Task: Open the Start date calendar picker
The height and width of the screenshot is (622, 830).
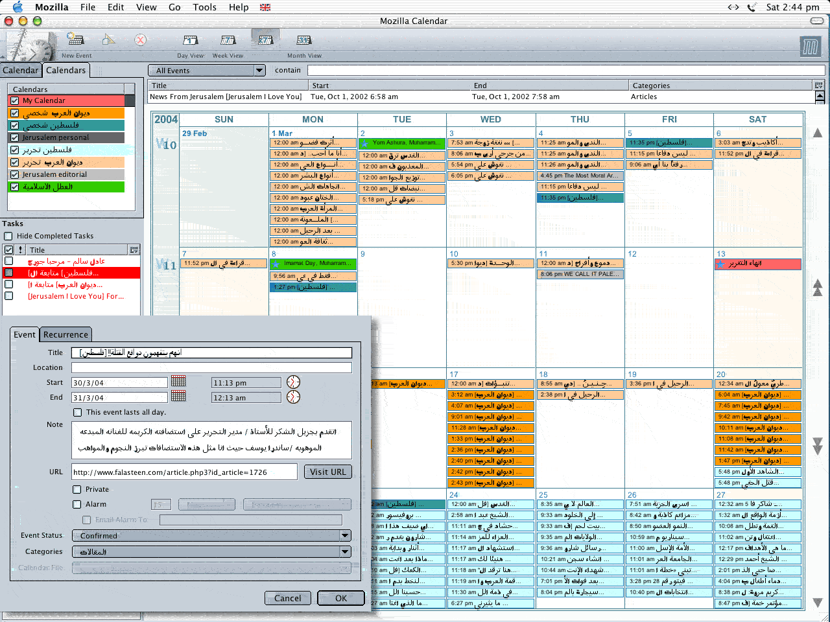Action: point(178,382)
